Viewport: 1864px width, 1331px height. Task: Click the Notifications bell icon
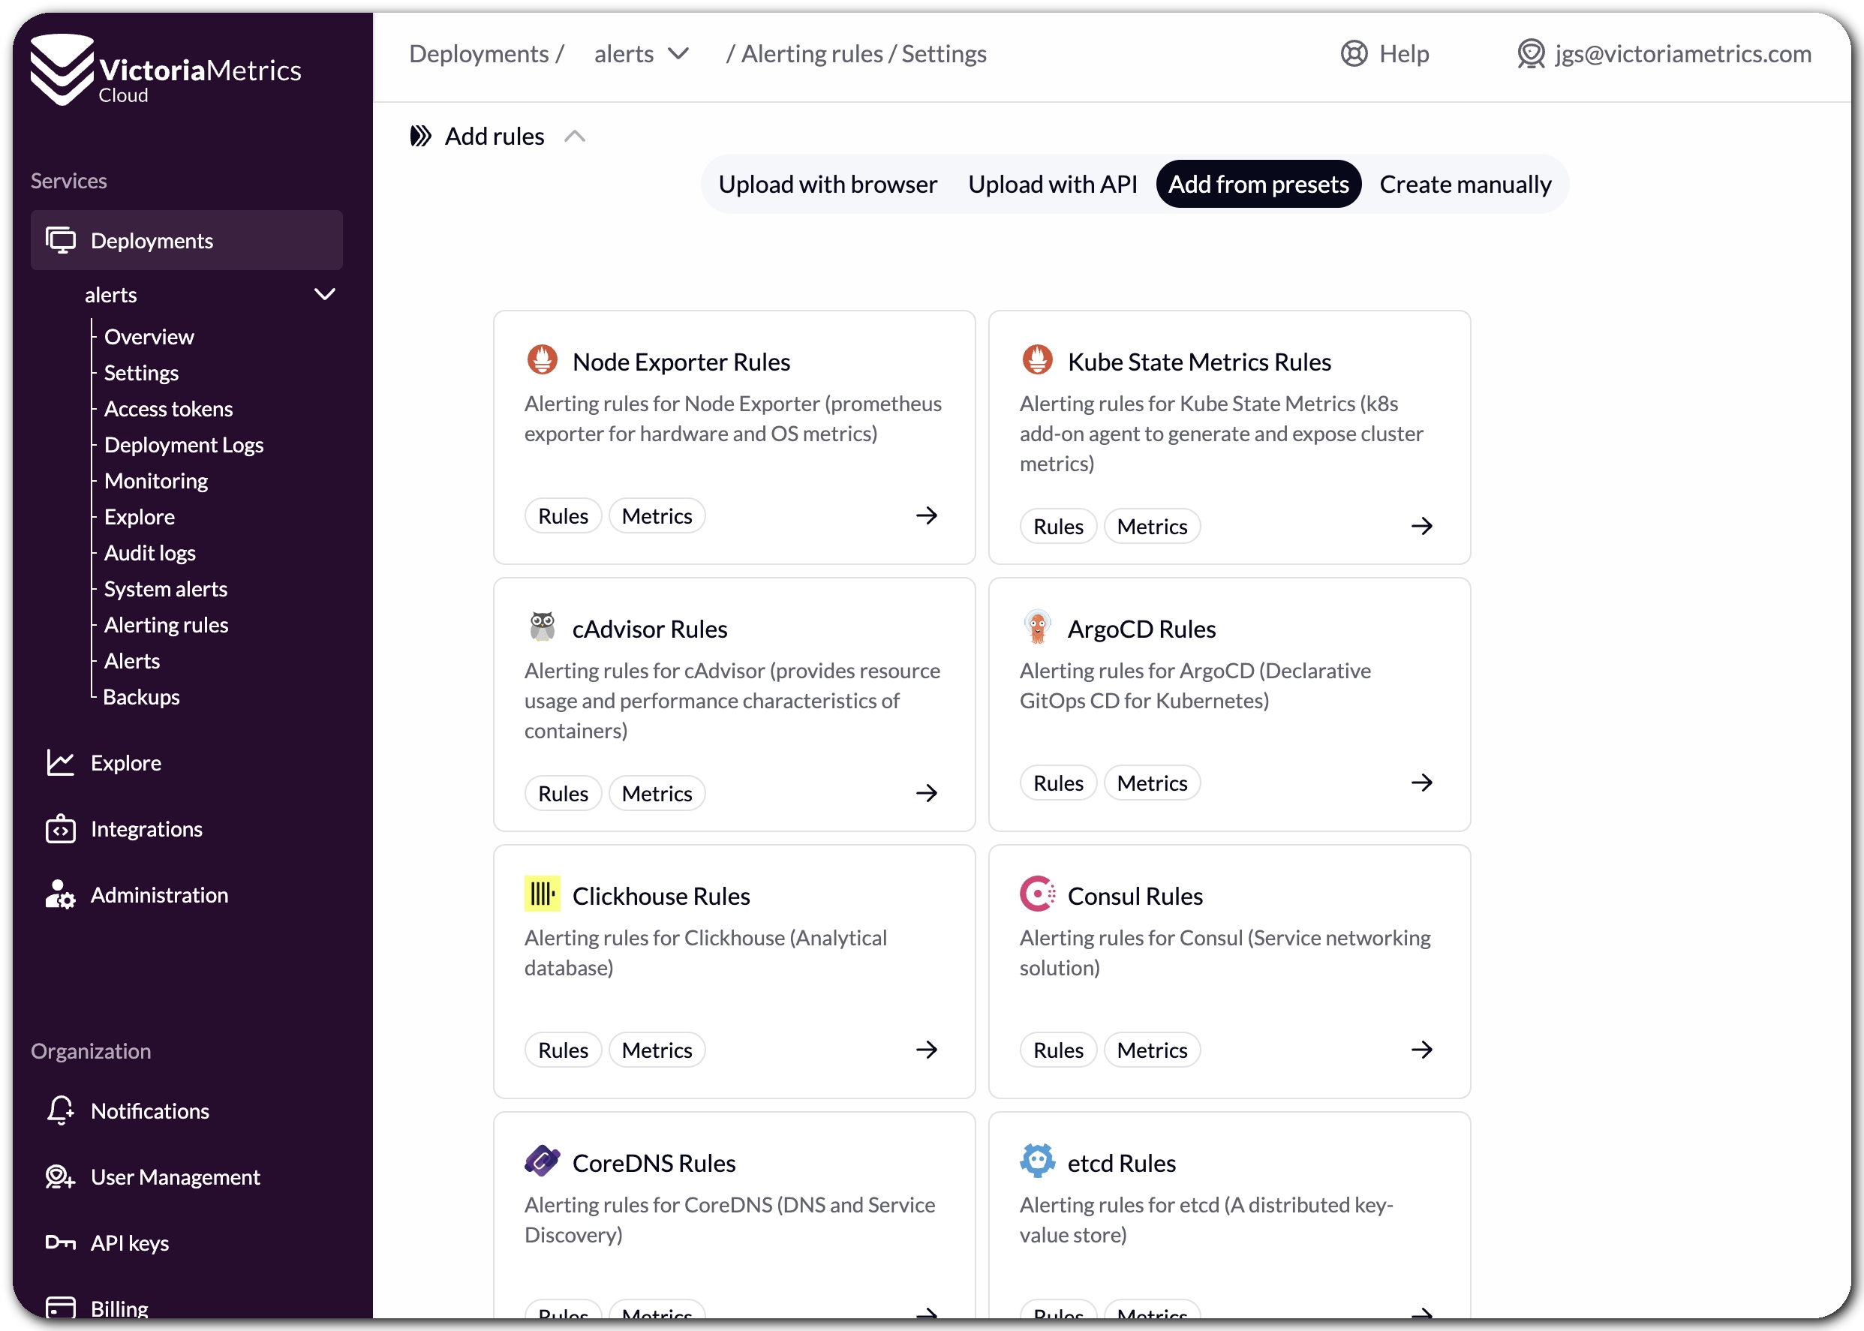[60, 1110]
